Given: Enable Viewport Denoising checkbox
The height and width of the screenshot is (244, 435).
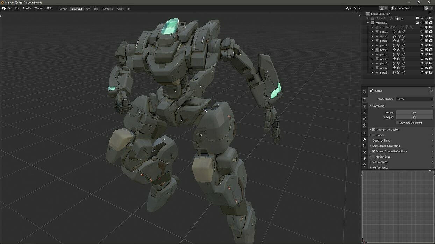Looking at the screenshot, I should pos(398,123).
